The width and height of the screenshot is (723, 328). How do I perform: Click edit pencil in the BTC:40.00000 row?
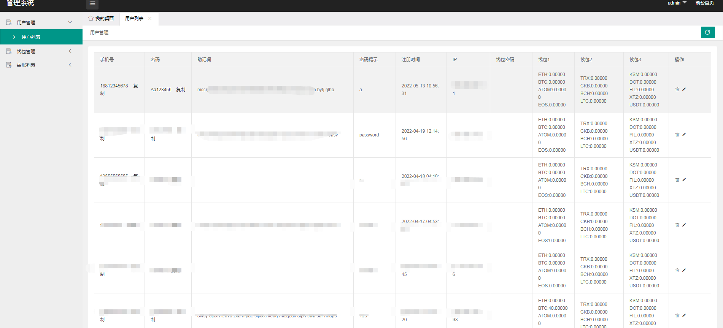click(x=684, y=315)
